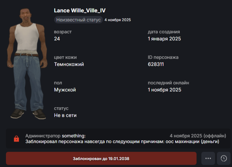Click the character ID 628311

156,64
